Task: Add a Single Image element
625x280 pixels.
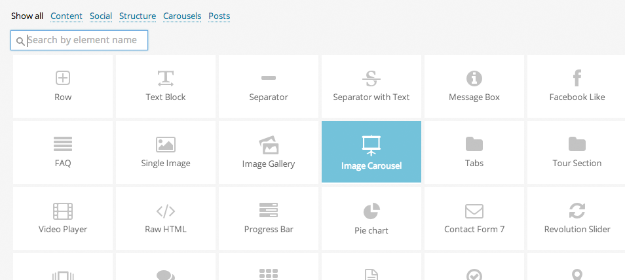Action: click(x=166, y=152)
